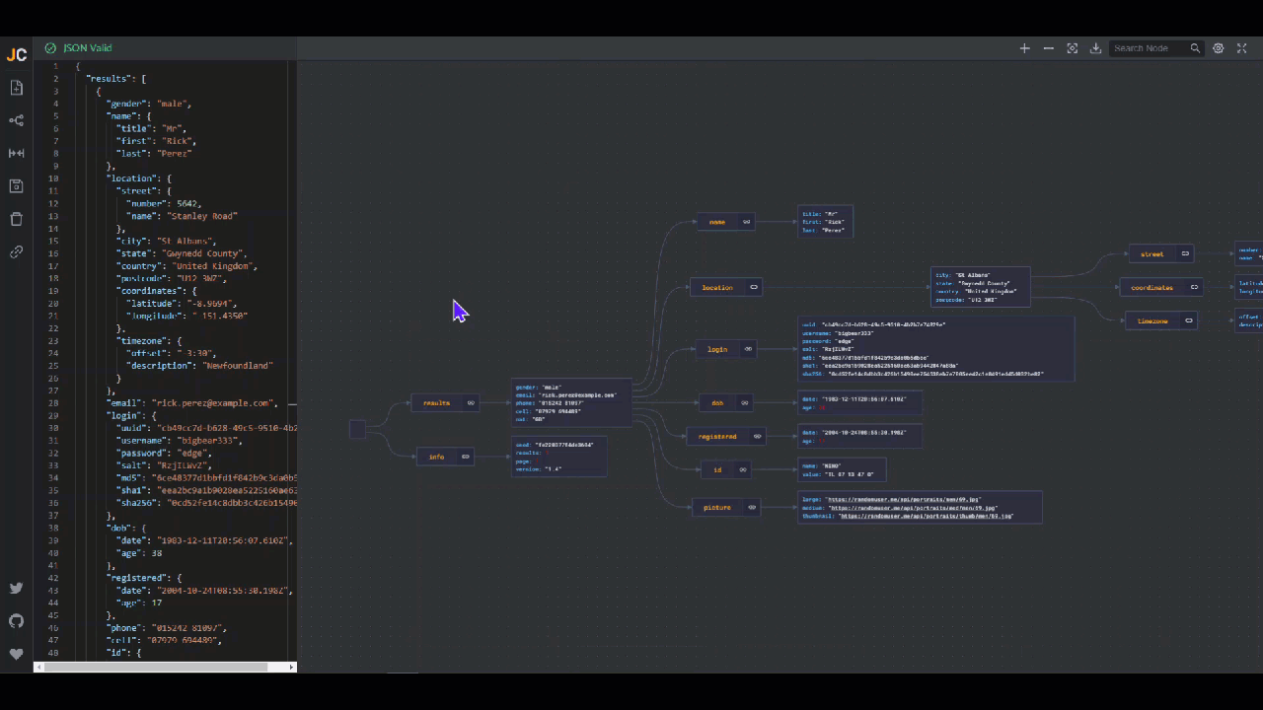Click the heart sponsor icon

click(16, 653)
